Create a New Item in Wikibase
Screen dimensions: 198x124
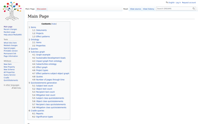tap(8, 64)
